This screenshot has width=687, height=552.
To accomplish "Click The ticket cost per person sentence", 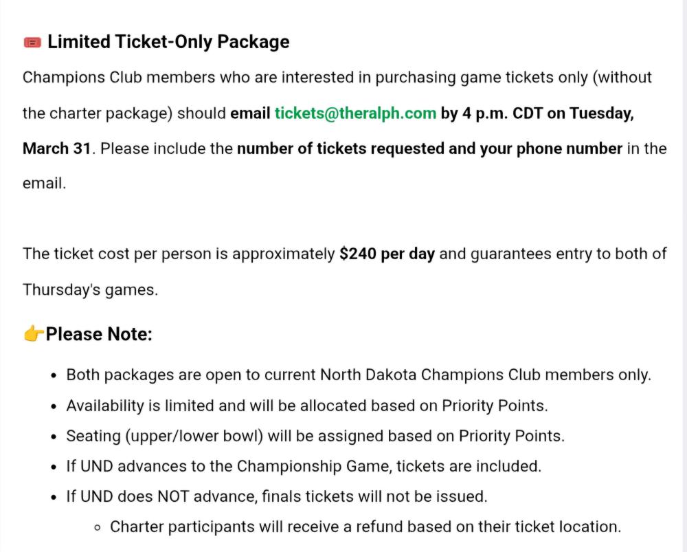I will (179, 254).
